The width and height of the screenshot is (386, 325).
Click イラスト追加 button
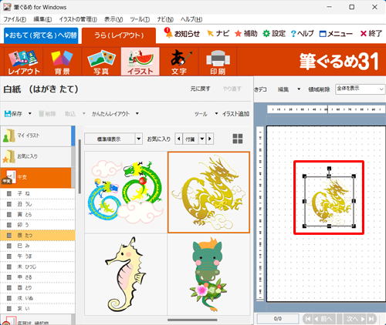click(235, 114)
